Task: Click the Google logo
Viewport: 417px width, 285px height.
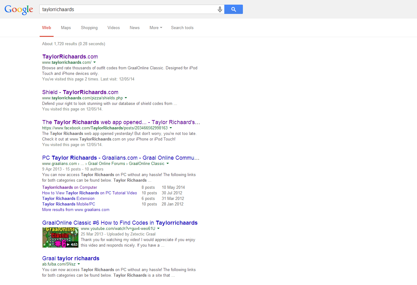Action: coord(19,10)
